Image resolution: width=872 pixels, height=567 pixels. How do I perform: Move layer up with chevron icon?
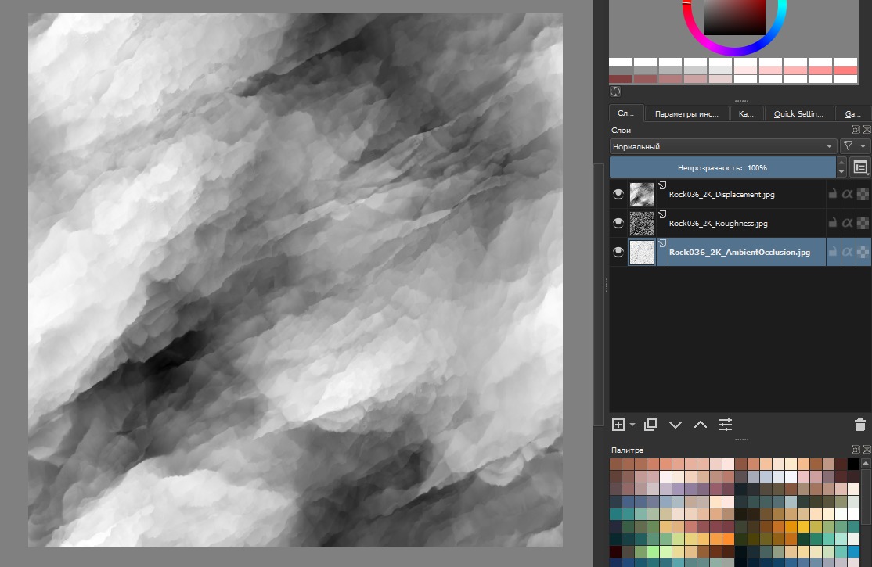click(701, 425)
